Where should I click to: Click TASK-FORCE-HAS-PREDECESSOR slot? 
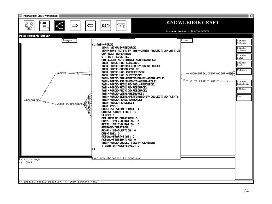(x=124, y=72)
